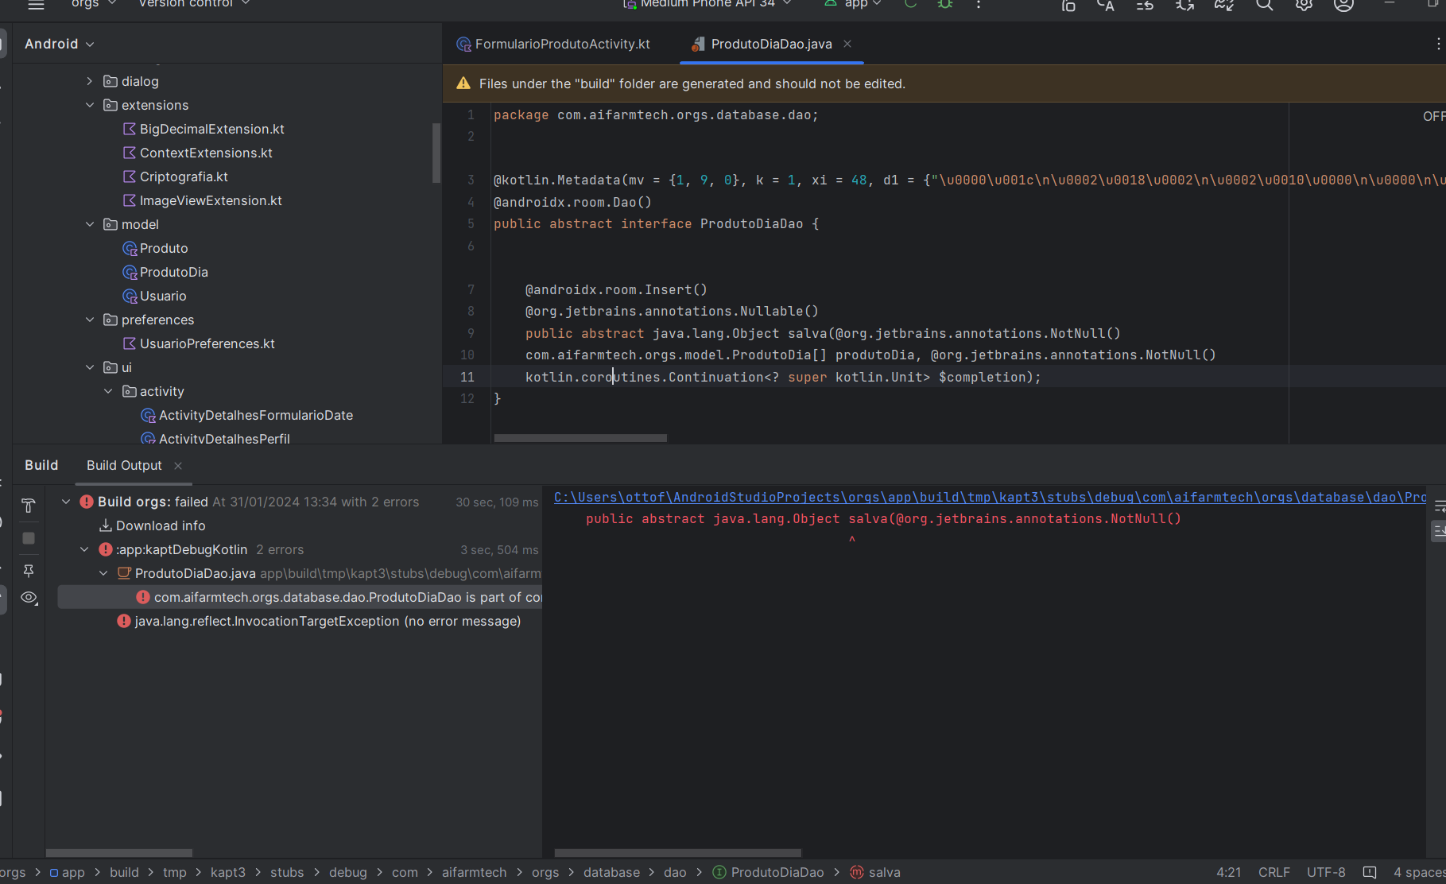Collapse the Build orgs: failed node
The height and width of the screenshot is (884, 1446).
tap(66, 502)
